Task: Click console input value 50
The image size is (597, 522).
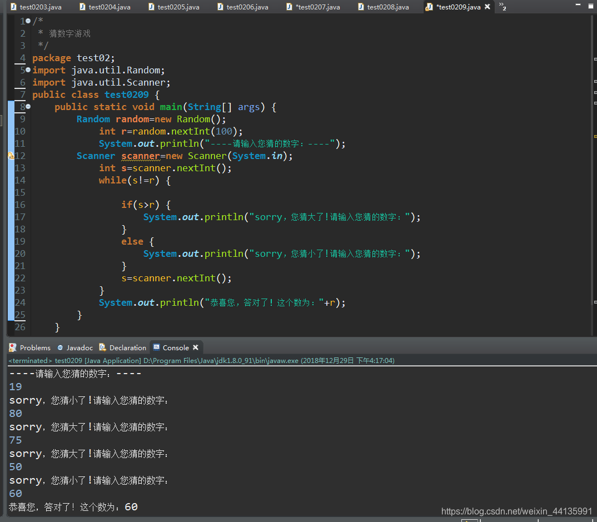Action: click(16, 467)
